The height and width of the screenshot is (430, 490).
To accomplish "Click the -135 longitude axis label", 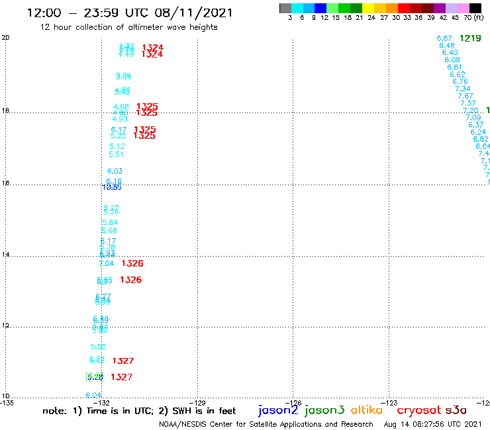I will [7, 403].
